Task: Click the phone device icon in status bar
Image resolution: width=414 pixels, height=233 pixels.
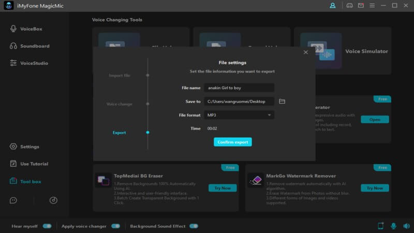Action: 380,226
